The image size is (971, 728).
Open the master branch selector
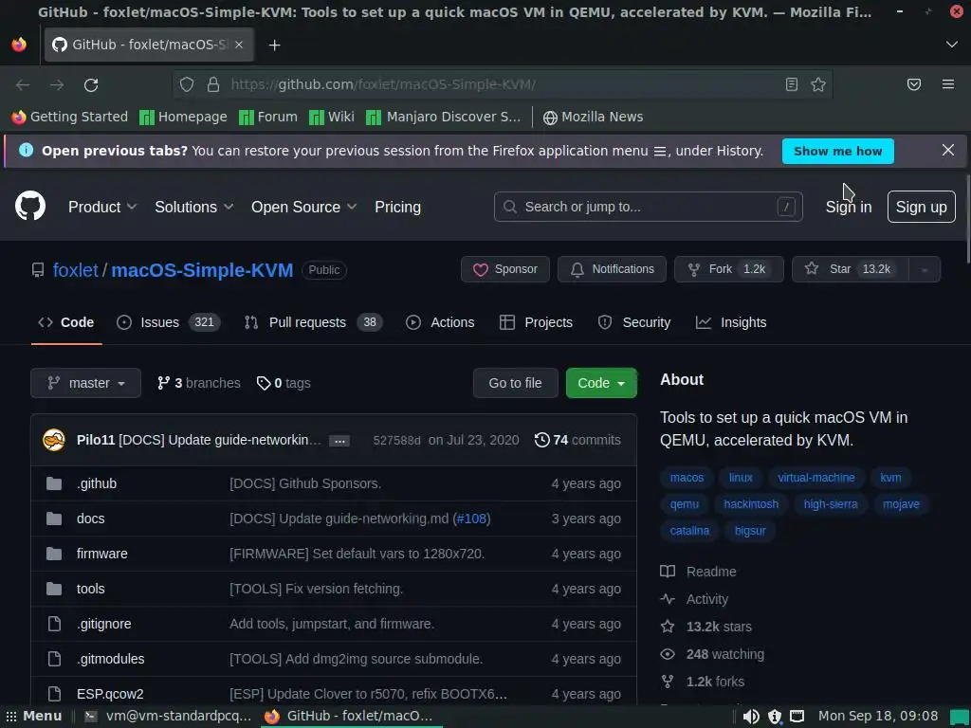(85, 383)
